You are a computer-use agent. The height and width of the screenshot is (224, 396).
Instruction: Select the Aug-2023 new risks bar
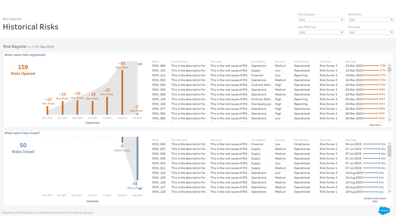pos(122,92)
